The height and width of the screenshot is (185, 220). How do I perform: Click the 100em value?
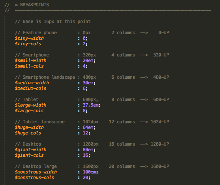click(89, 172)
